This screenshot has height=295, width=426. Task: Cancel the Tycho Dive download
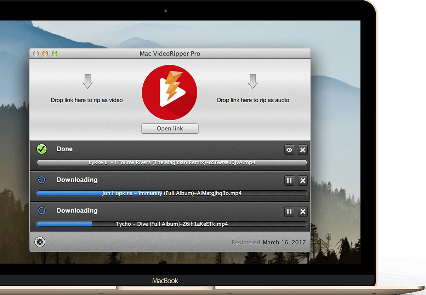303,212
